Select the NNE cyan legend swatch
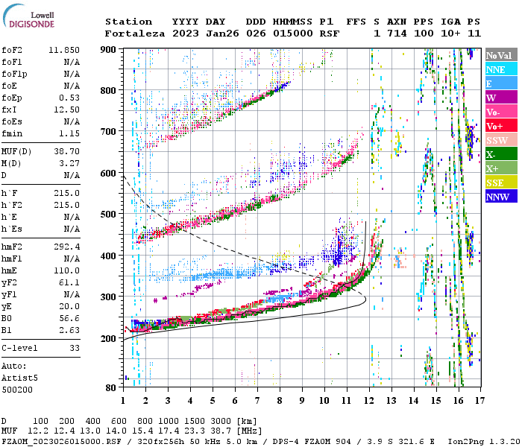 pos(501,69)
